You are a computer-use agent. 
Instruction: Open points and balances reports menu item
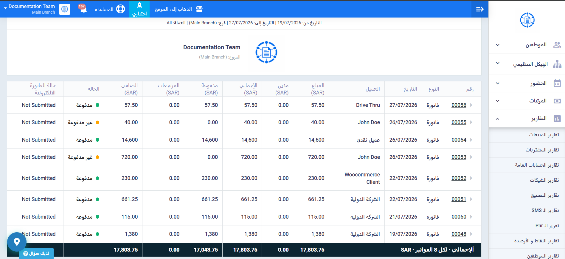click(536, 241)
